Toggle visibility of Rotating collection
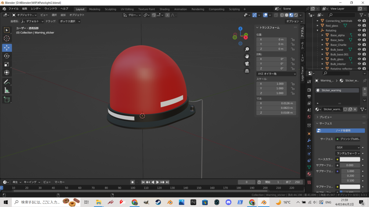Viewport: 369px width, 207px height. (359, 30)
